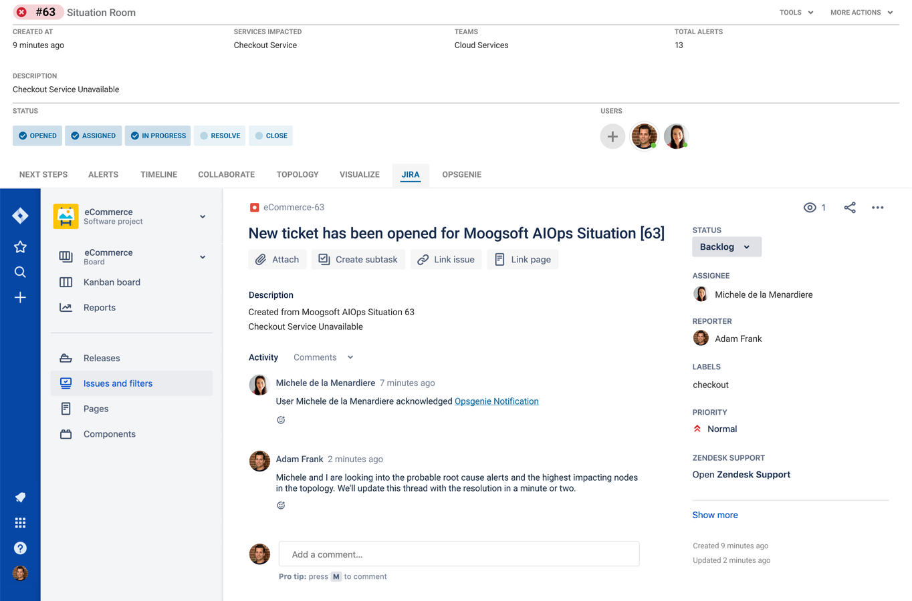Click the red situation status icon near #63
The height and width of the screenshot is (601, 912).
(21, 12)
